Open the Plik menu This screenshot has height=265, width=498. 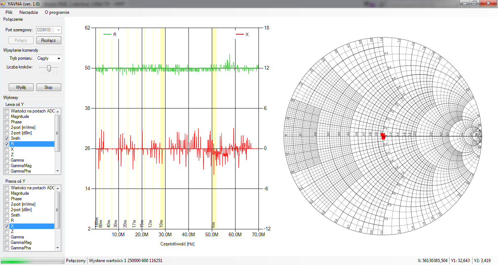point(9,12)
